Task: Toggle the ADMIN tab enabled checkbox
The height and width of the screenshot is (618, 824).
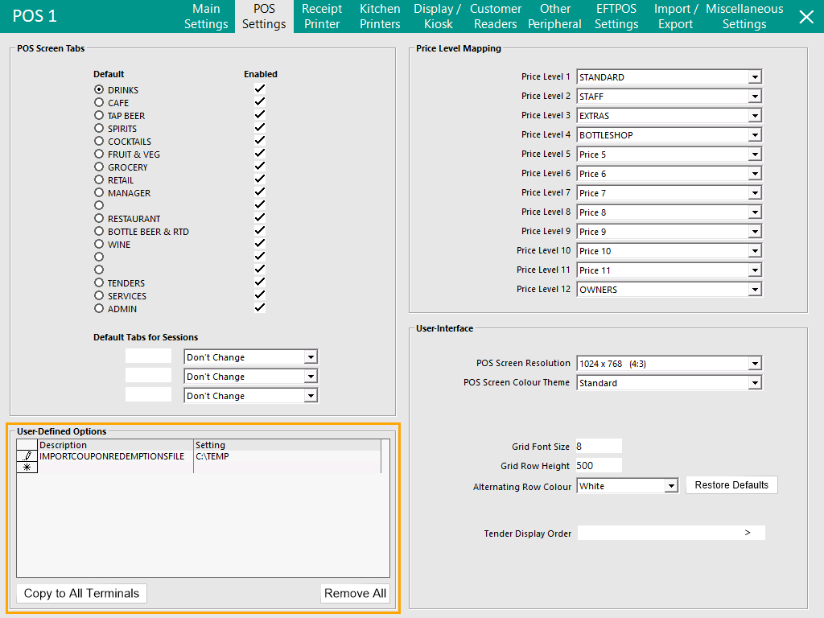Action: (x=260, y=308)
